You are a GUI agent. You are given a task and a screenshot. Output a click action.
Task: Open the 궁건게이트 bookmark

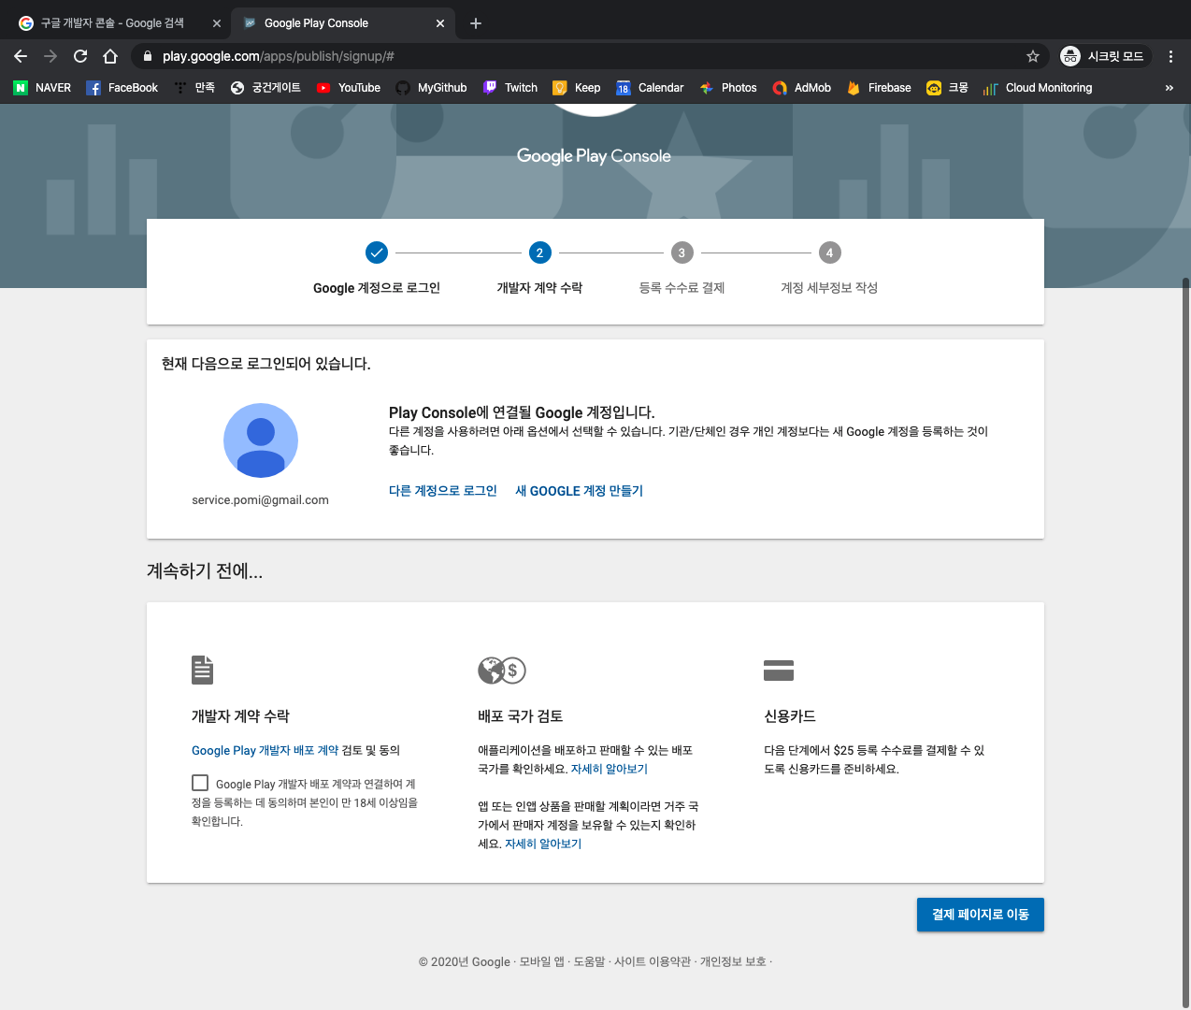pos(265,88)
